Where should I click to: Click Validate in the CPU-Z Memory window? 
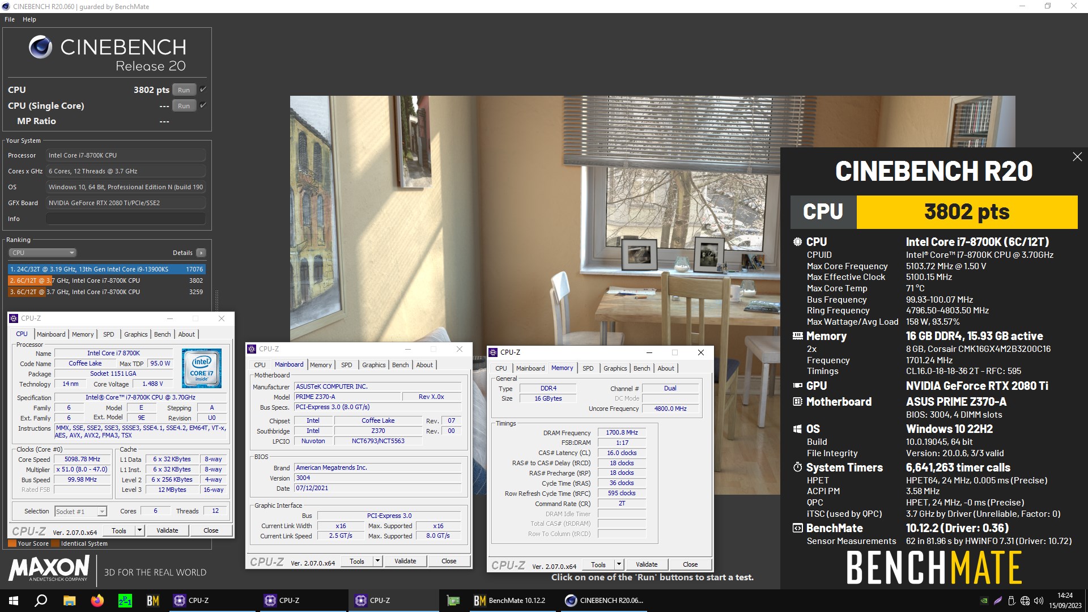[x=647, y=565]
